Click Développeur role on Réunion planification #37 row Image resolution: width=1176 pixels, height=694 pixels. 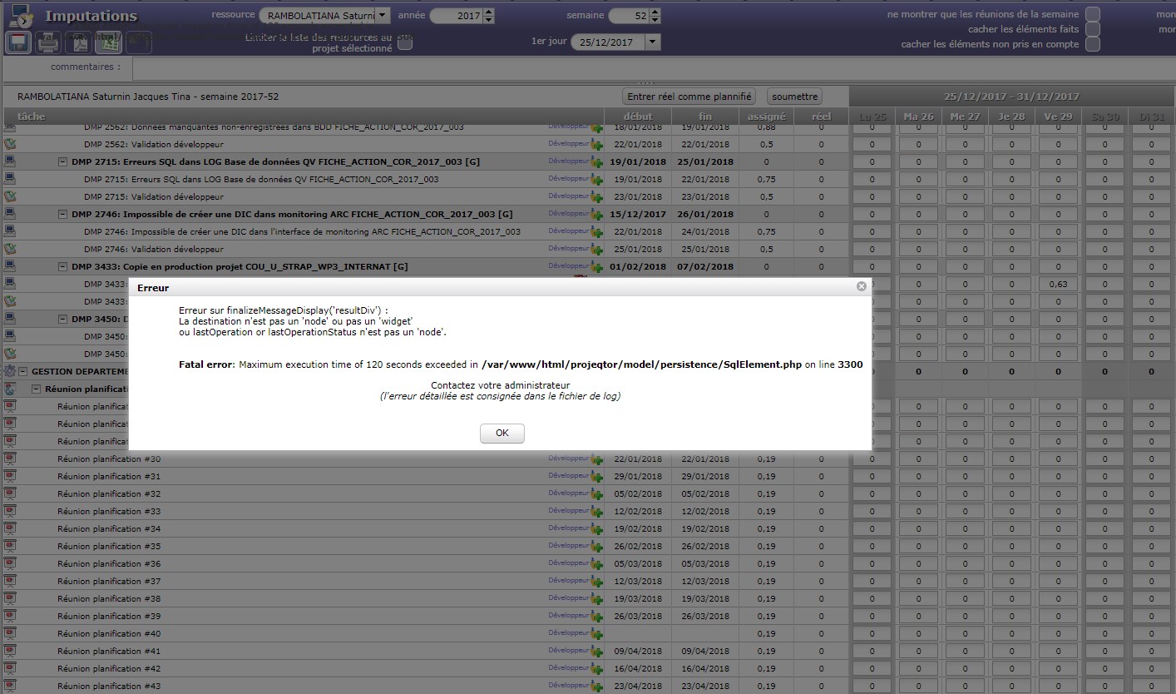(568, 580)
